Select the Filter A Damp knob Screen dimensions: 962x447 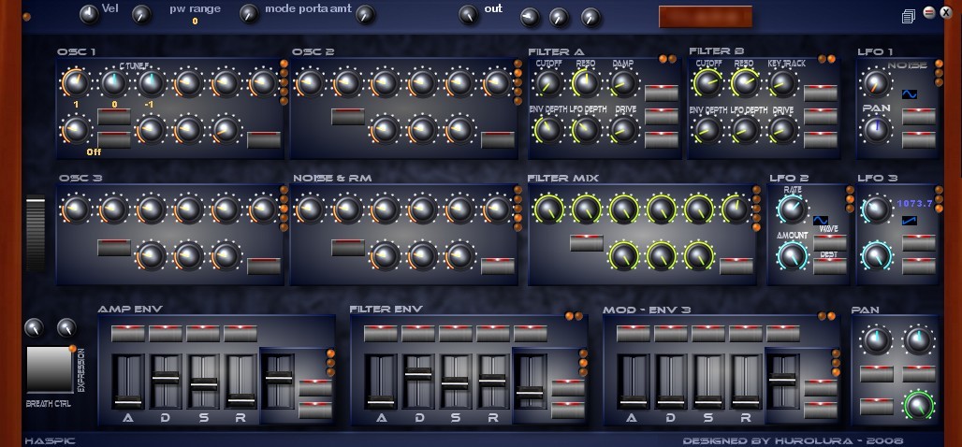(x=623, y=83)
